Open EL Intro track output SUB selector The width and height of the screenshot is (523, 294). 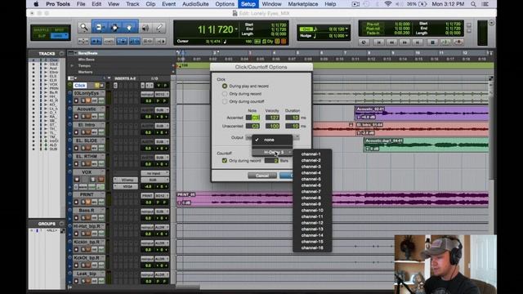coord(162,126)
